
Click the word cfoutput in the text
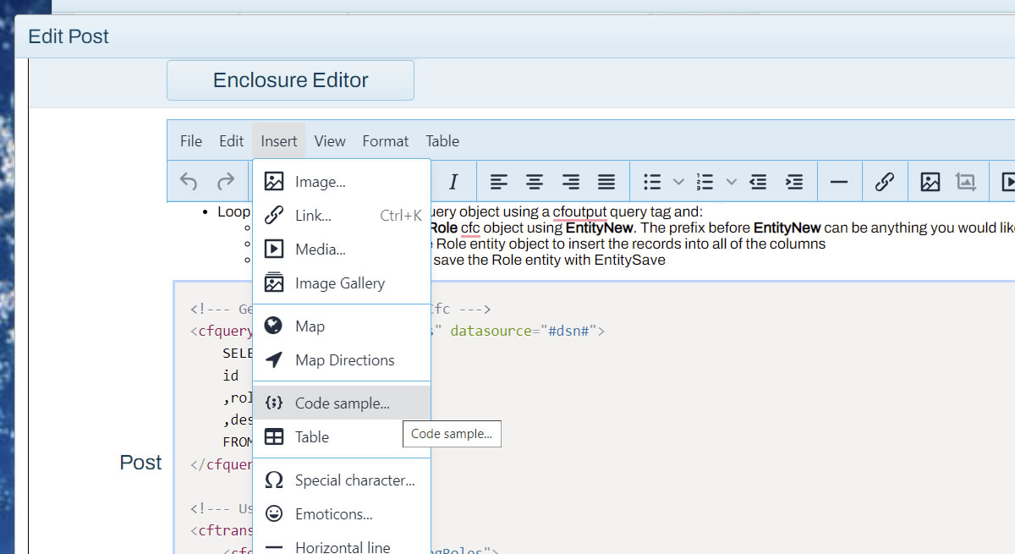[580, 211]
